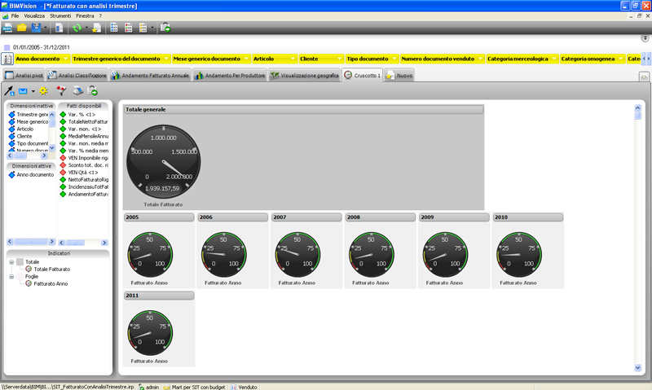The image size is (652, 390).
Task: Open the save options dropdown arrow
Action: tap(46, 28)
